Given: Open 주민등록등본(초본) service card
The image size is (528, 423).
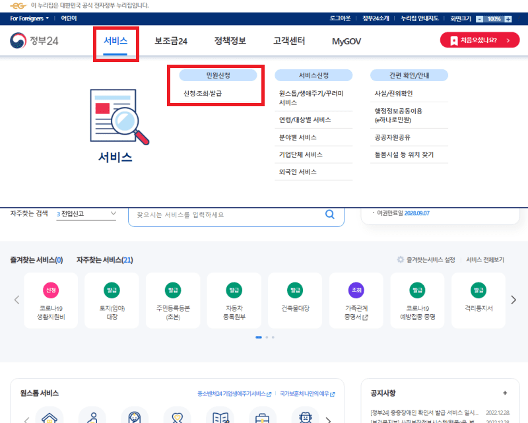Looking at the screenshot, I should point(173,300).
